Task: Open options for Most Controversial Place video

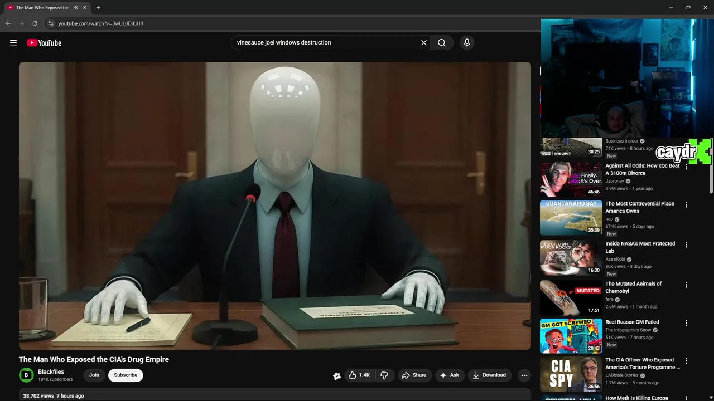Action: click(687, 204)
